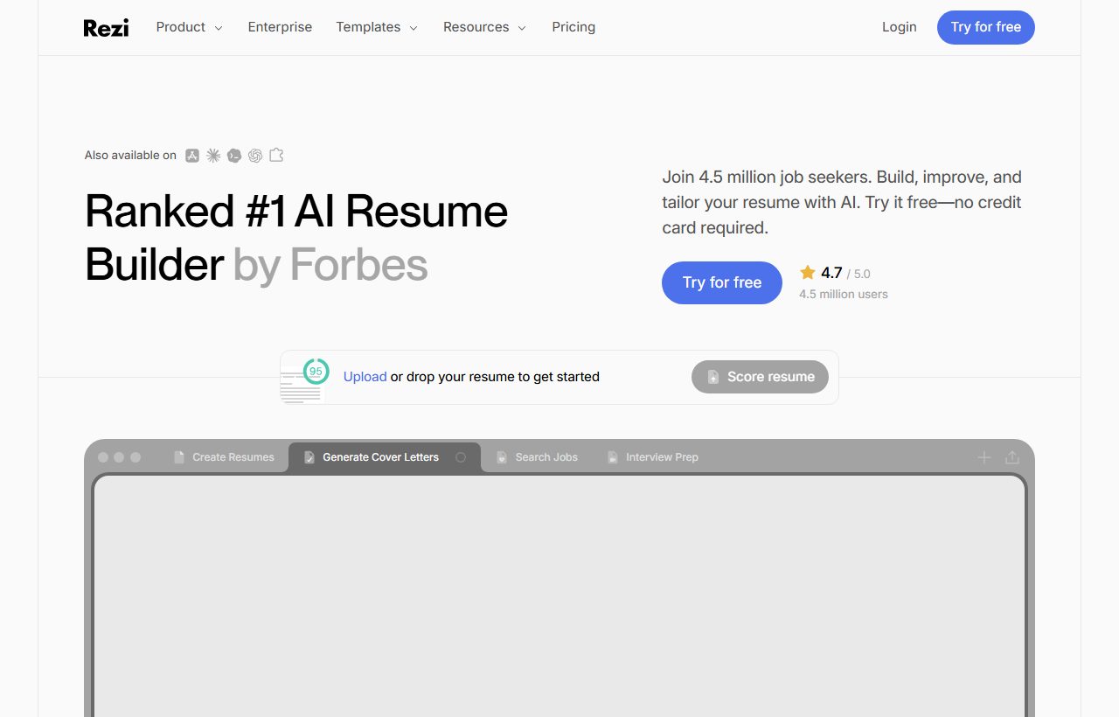Click the "Ranked #1 AI Resume Builder" headline
The image size is (1119, 717).
pyautogui.click(x=296, y=238)
